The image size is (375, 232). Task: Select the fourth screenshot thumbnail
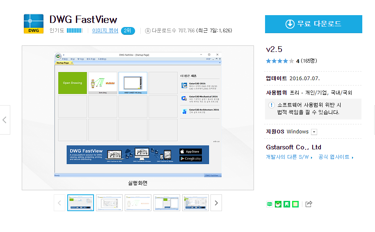click(167, 203)
